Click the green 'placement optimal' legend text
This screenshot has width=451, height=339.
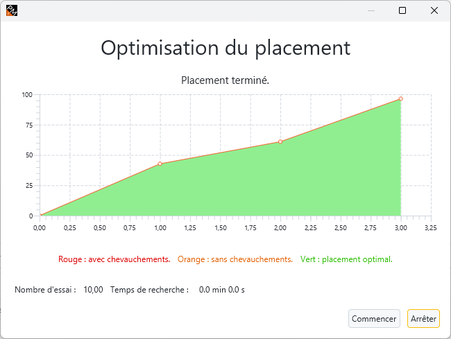346,259
